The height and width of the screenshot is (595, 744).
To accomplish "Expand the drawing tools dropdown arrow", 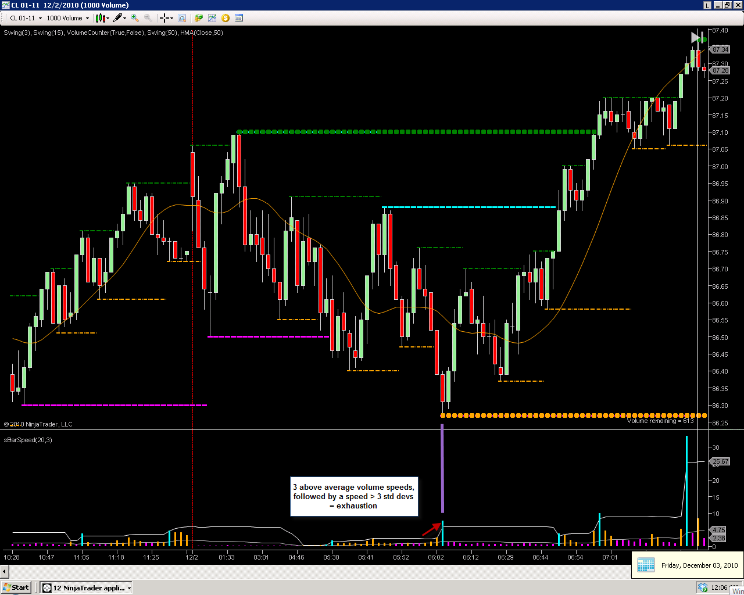I will (x=125, y=18).
